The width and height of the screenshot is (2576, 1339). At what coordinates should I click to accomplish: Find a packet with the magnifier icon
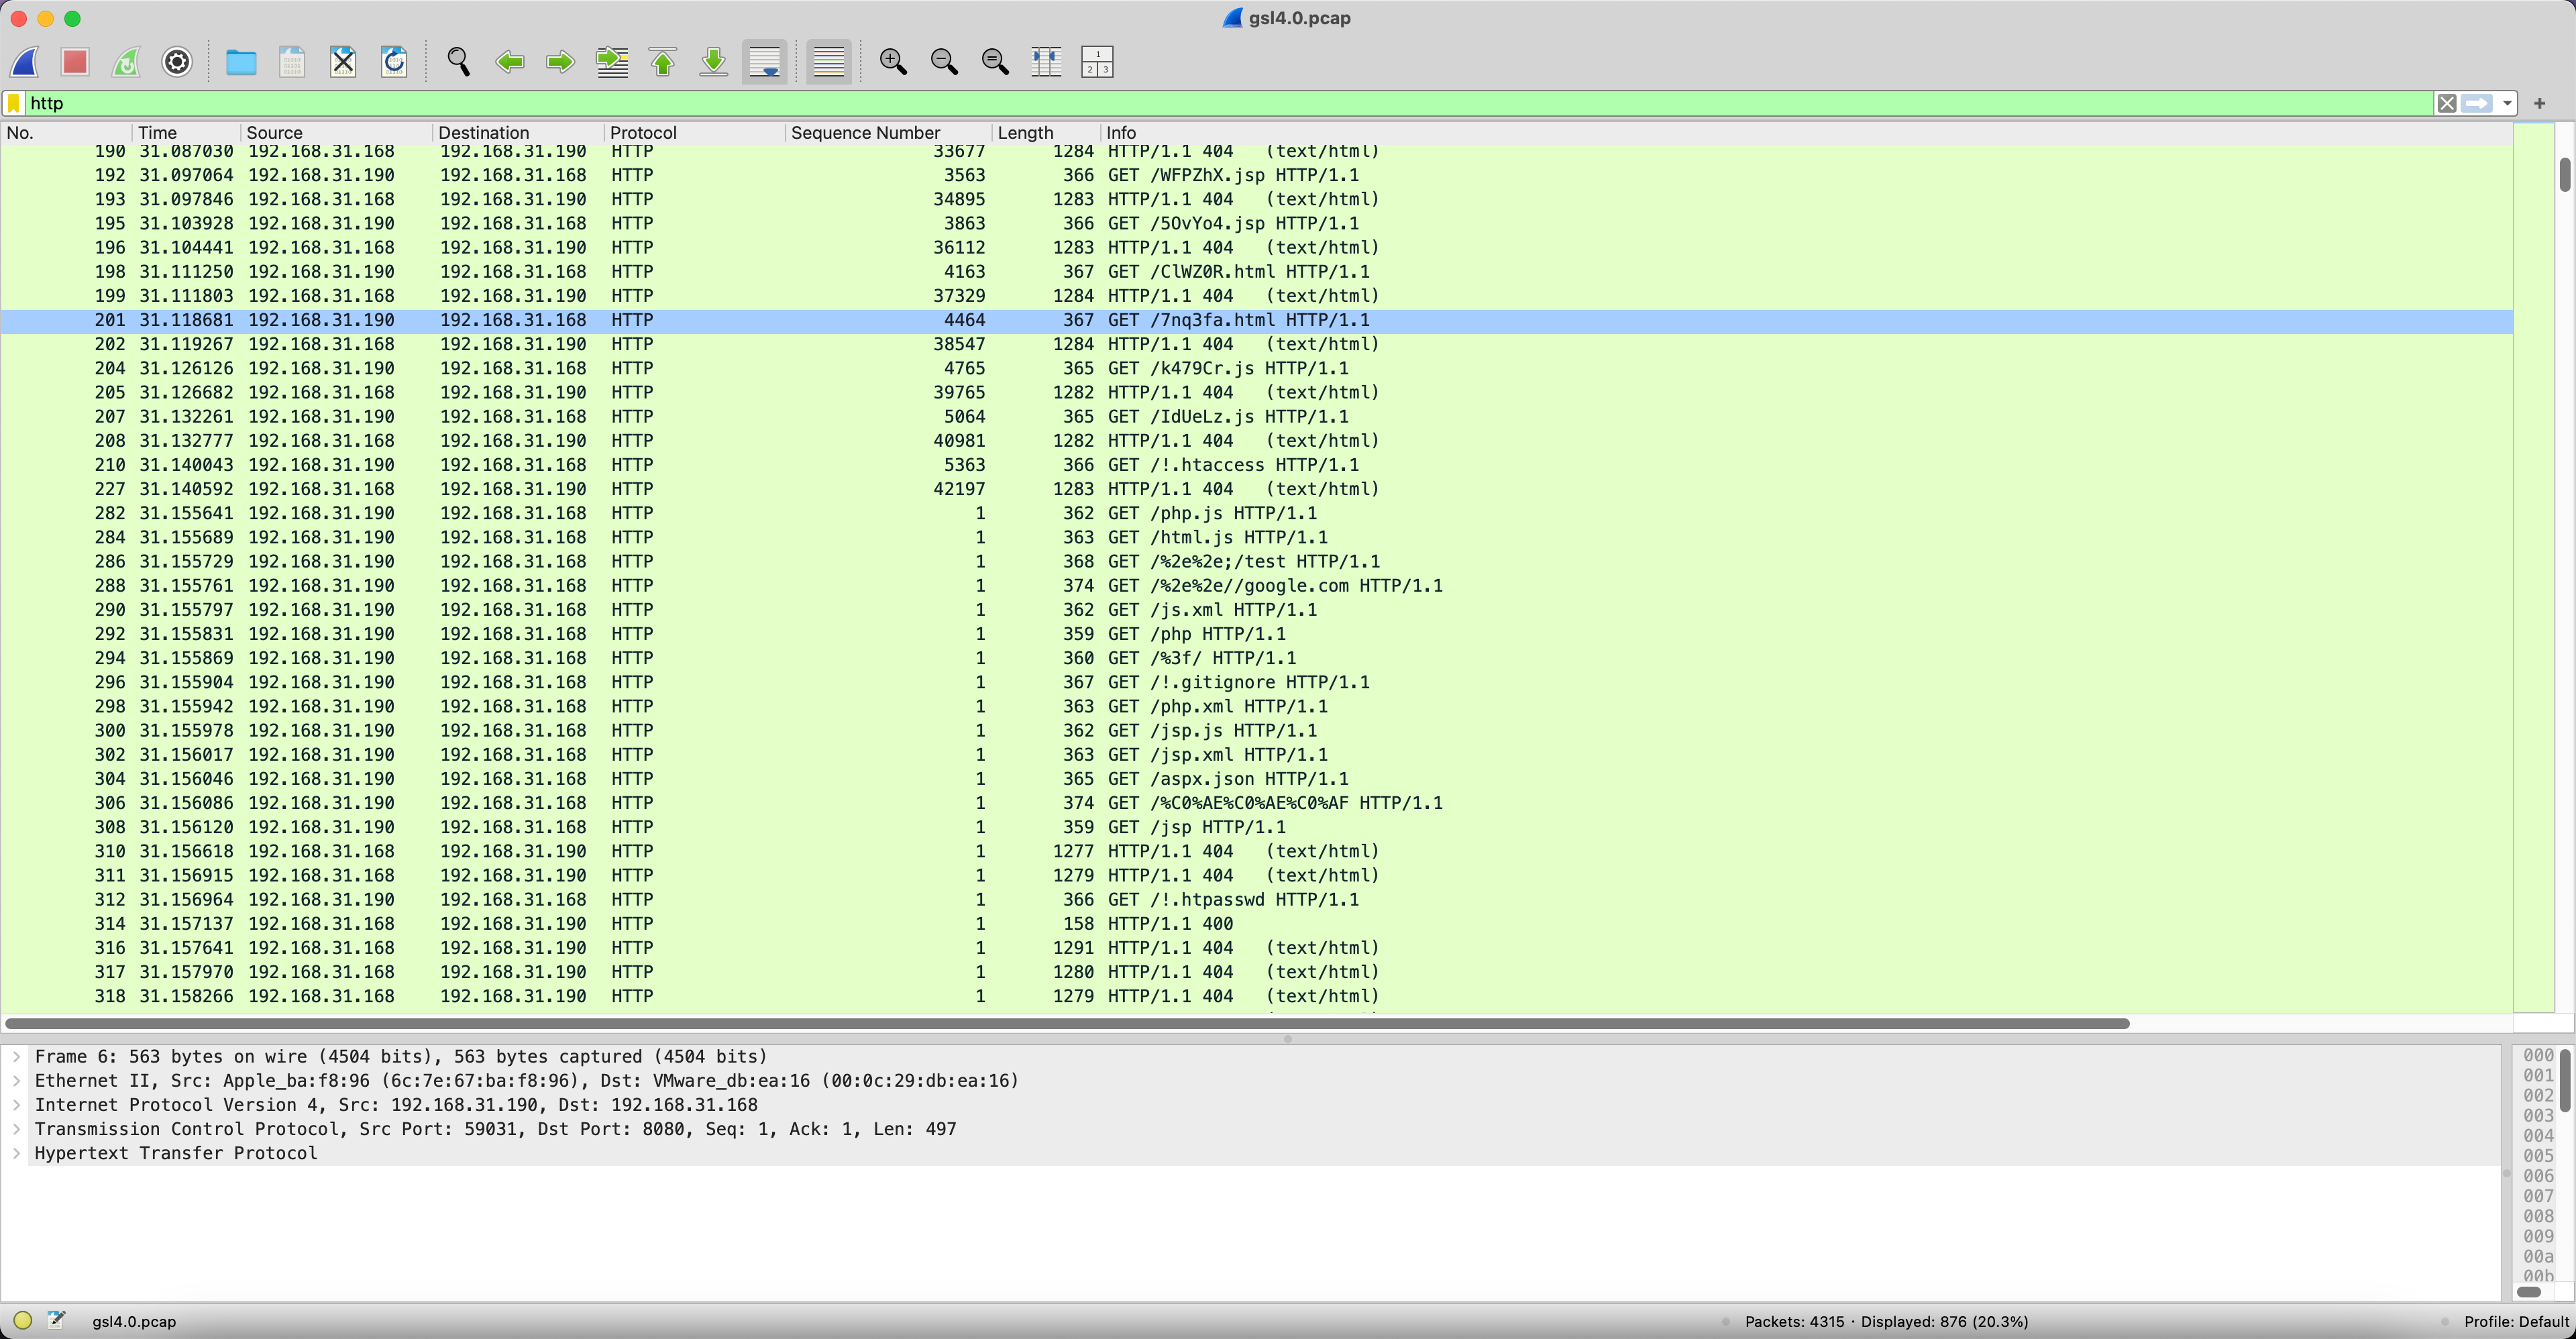(458, 62)
